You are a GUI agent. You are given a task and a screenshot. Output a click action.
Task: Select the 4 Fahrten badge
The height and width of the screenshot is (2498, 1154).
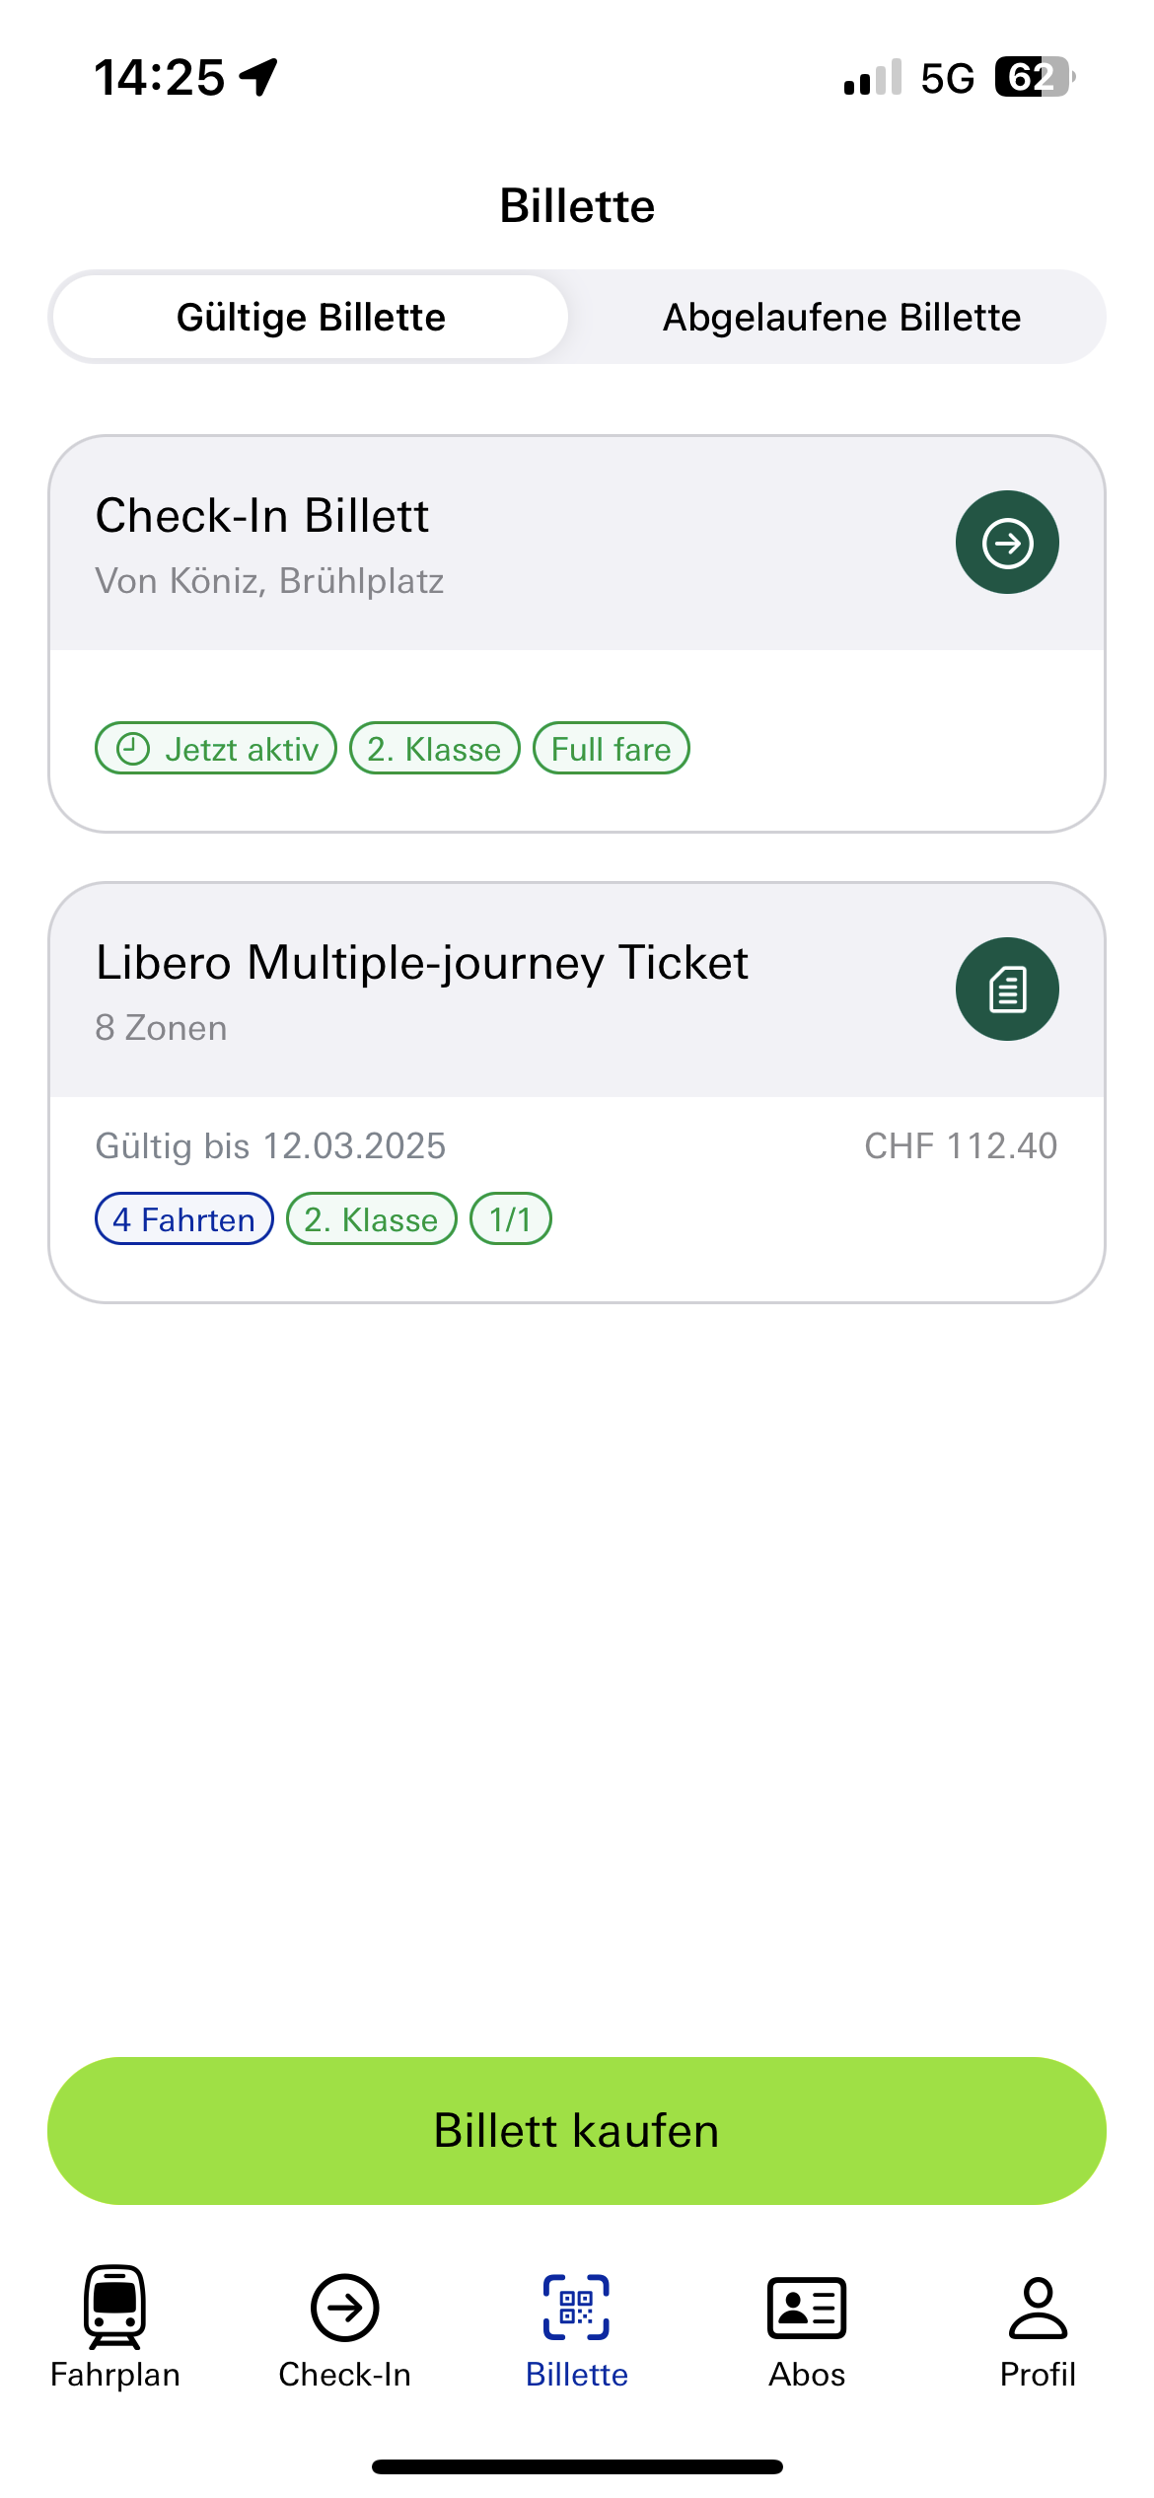tap(184, 1219)
